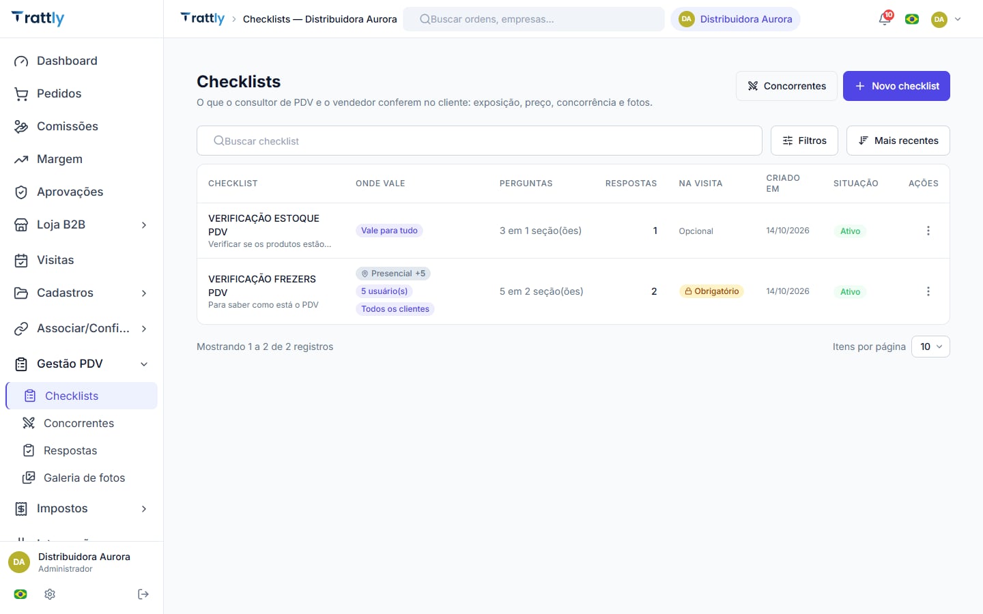
Task: Open Galeria de fotos in the sidebar
Action: 84,478
